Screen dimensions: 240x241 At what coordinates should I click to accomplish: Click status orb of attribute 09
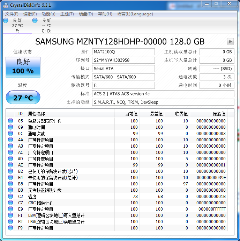pos(10,127)
